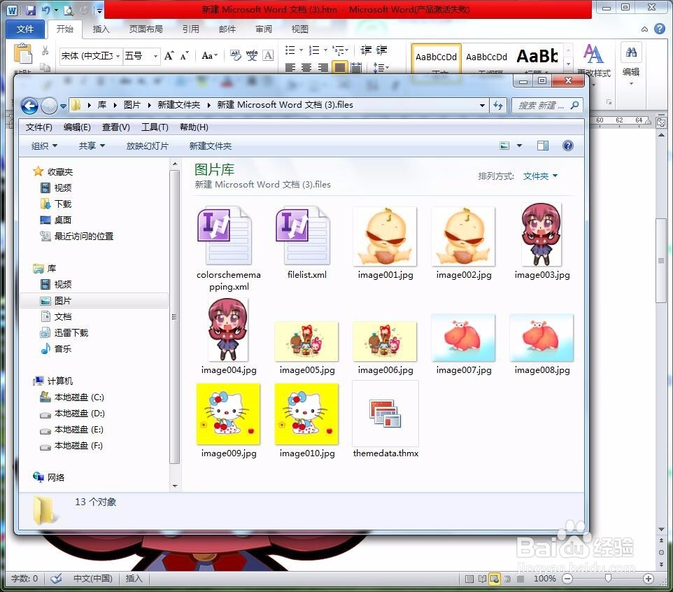
Task: Click the Cut scissors icon in Word ribbon
Action: [45, 50]
